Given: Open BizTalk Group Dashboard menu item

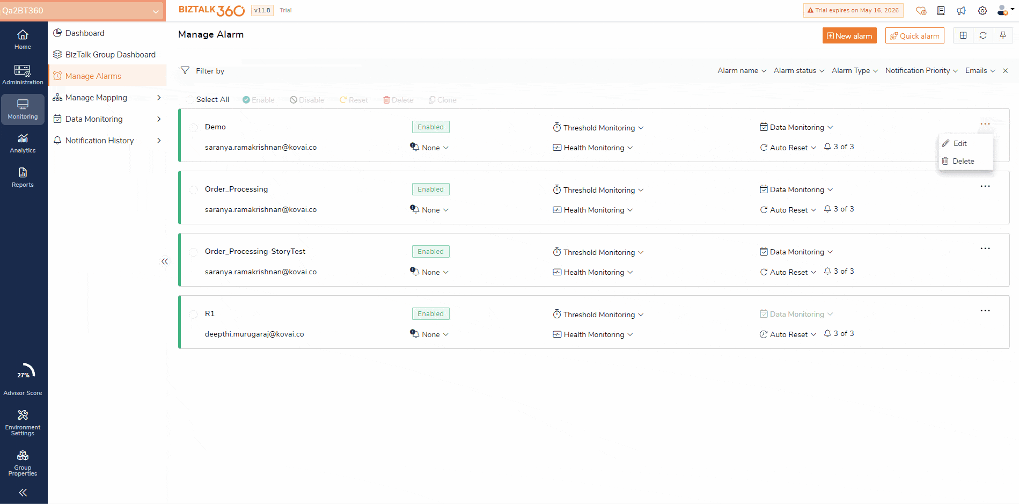Looking at the screenshot, I should [107, 55].
